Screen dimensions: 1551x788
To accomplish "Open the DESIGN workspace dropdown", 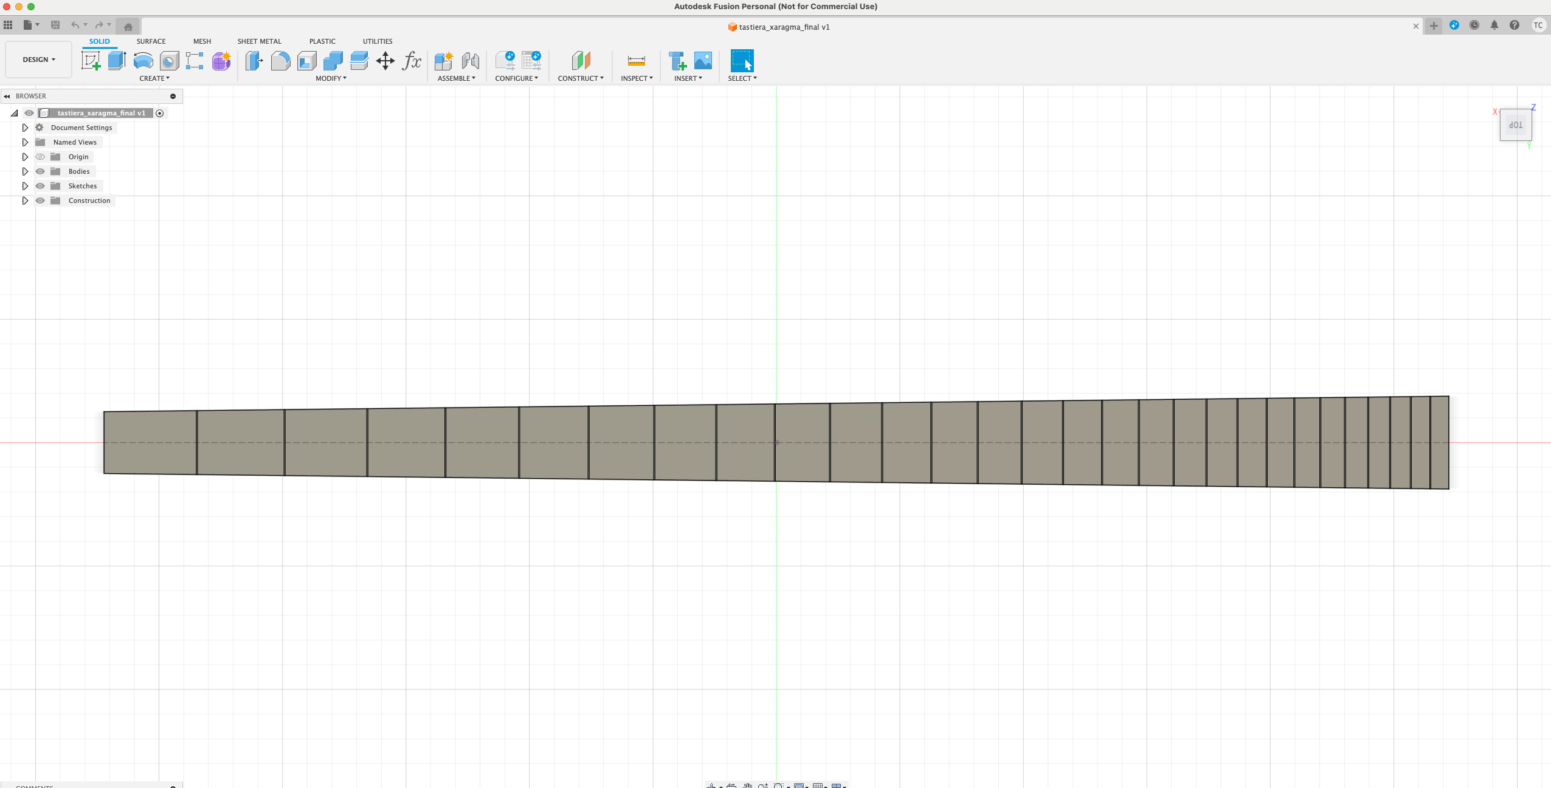I will 38,60.
